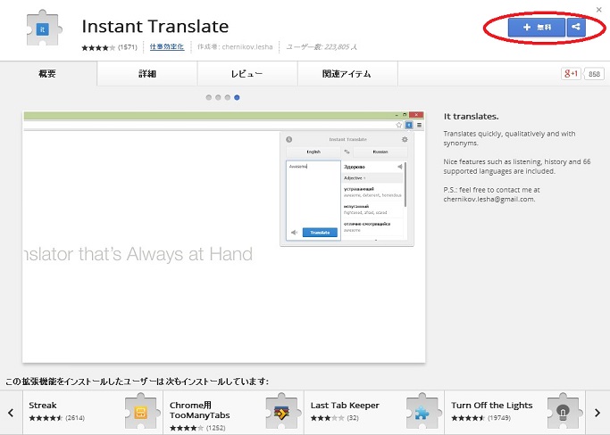
Task: Click the hamburger menu icon in preview
Action: tap(420, 125)
